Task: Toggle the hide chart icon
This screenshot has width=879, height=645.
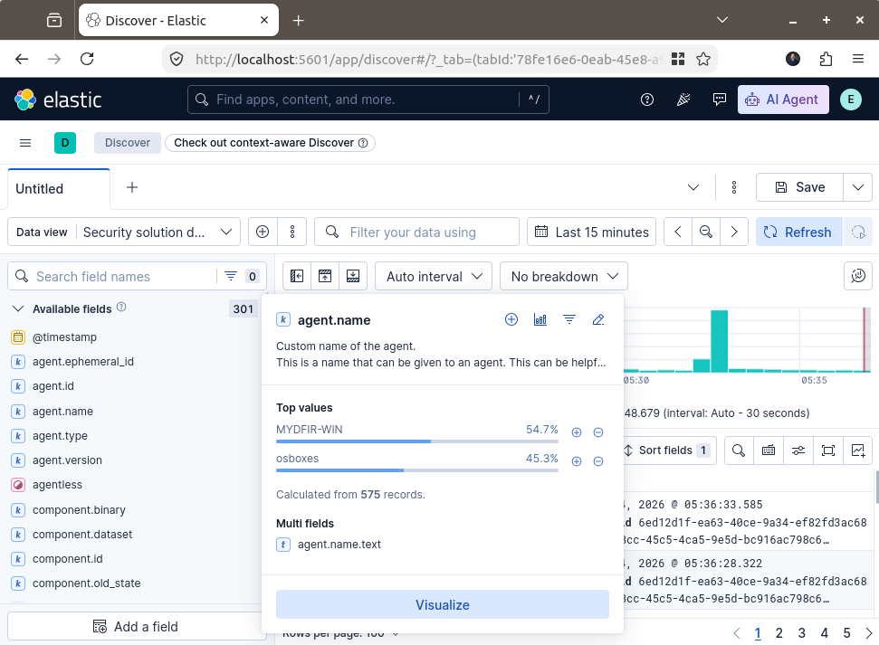Action: click(325, 276)
